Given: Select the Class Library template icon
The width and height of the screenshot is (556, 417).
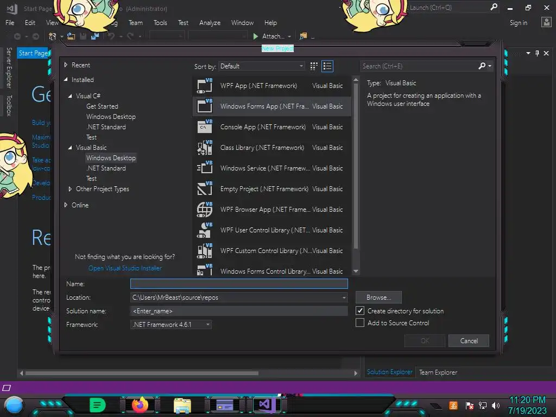Looking at the screenshot, I should pyautogui.click(x=205, y=147).
